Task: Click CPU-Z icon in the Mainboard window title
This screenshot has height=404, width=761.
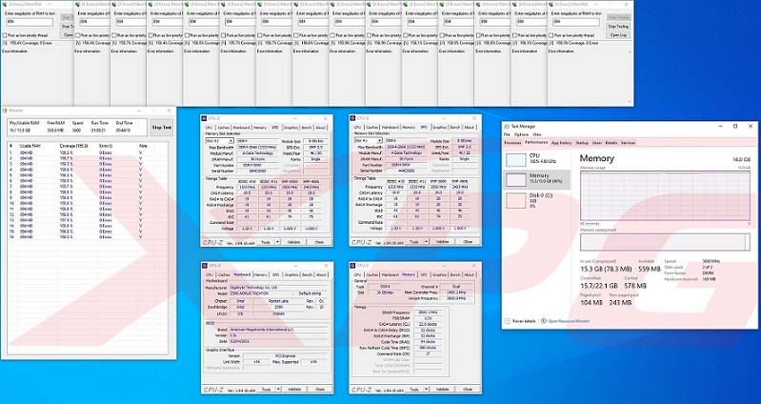Action: 206,265
